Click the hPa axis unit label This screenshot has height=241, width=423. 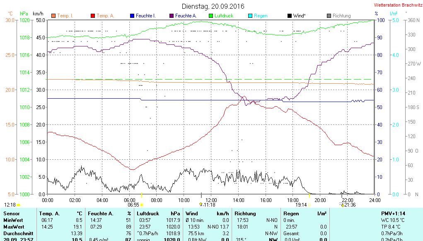tap(24, 14)
